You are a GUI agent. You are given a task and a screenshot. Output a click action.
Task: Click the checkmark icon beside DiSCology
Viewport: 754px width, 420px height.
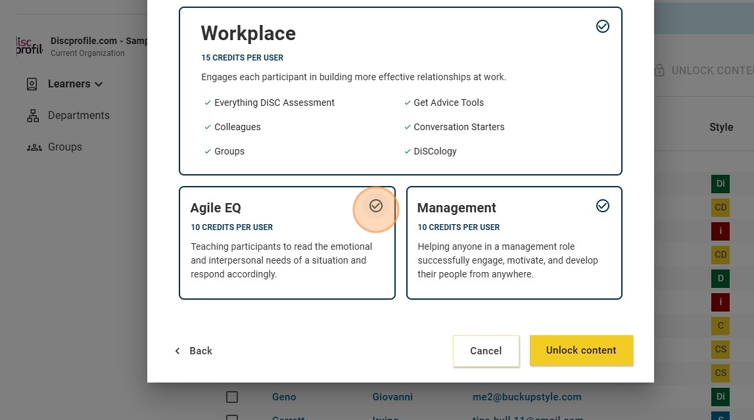pyautogui.click(x=408, y=151)
